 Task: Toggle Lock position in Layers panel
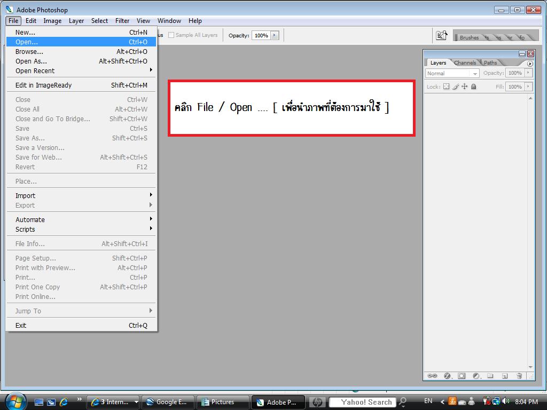pos(464,86)
